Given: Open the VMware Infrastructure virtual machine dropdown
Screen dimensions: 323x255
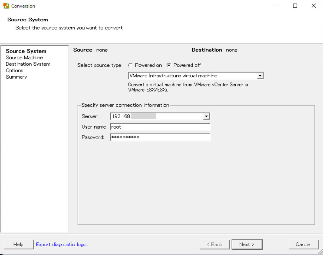Looking at the screenshot, I should pos(196,76).
